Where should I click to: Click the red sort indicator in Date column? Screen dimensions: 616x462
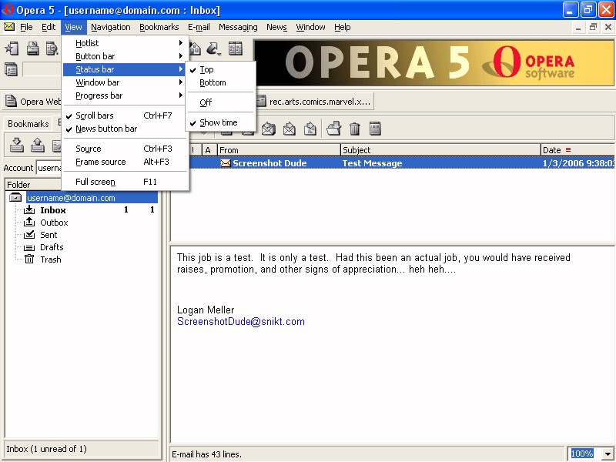pos(568,149)
